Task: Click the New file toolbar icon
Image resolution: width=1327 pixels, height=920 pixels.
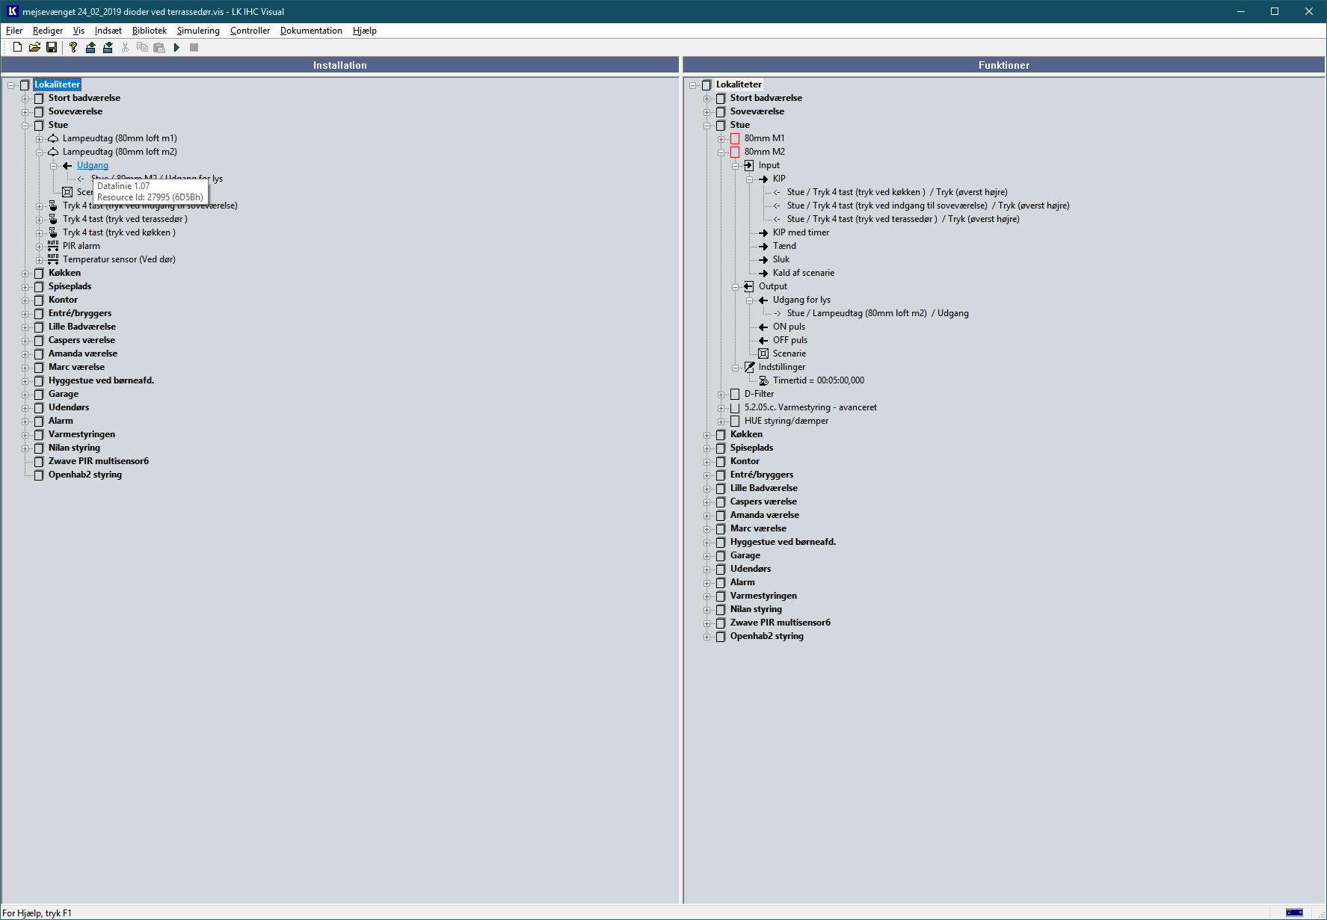Action: pos(17,47)
